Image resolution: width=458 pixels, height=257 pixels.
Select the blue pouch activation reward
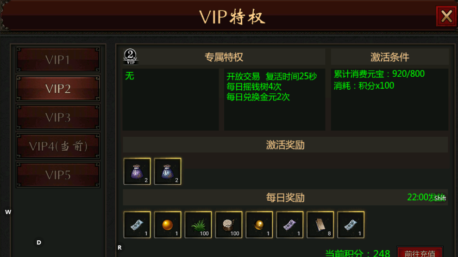(x=167, y=171)
